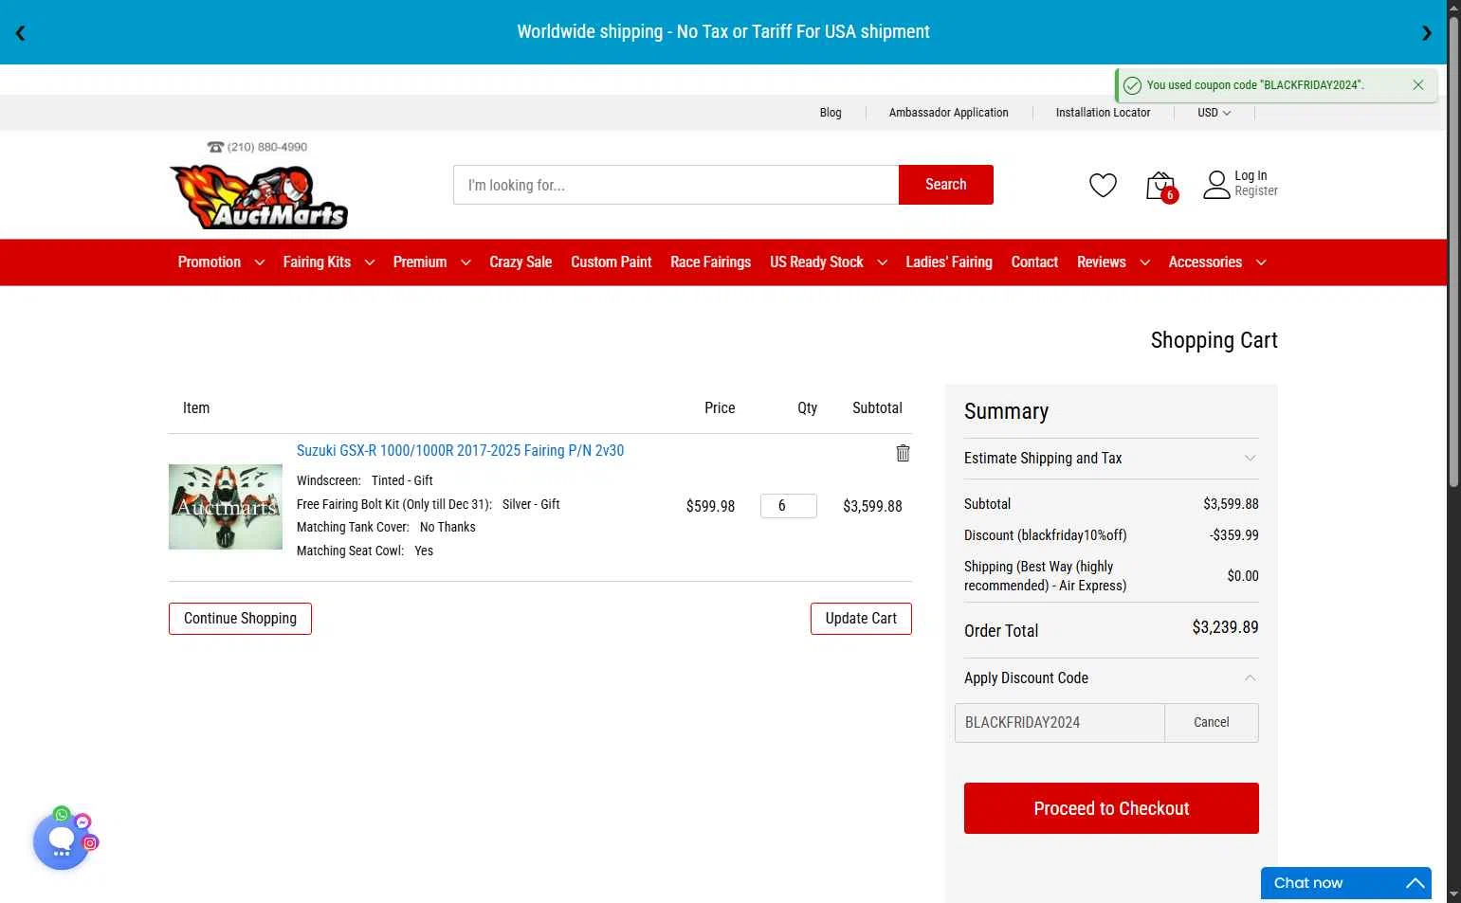Click Proceed to Checkout
The image size is (1461, 903).
coord(1111,808)
